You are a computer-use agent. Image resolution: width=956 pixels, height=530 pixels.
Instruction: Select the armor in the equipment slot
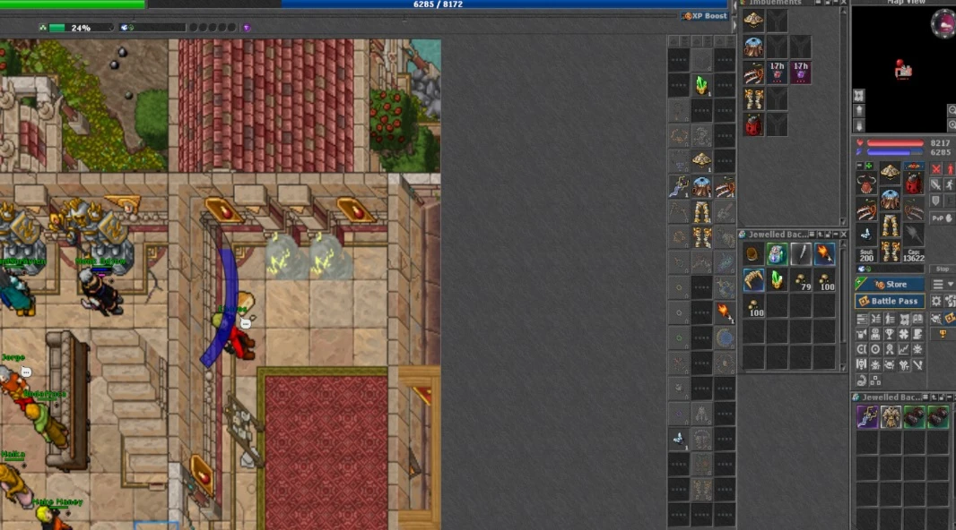[890, 199]
